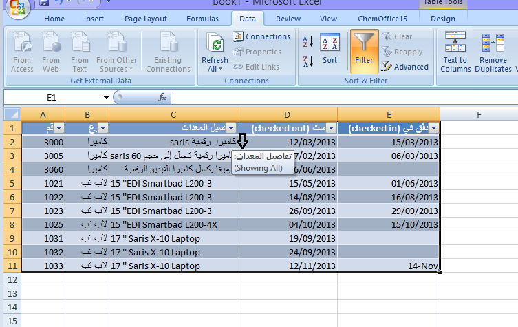The width and height of the screenshot is (518, 327).
Task: Select column F header
Action: [x=479, y=114]
